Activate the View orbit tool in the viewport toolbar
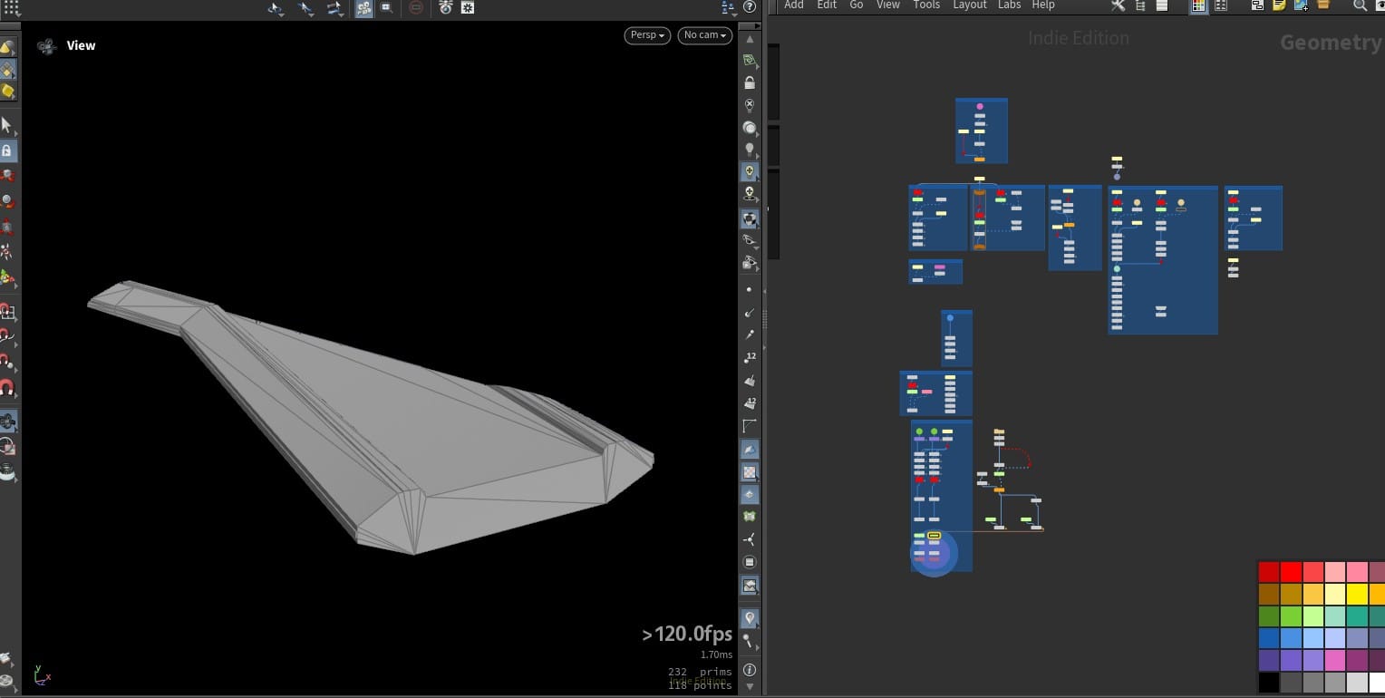1385x698 pixels. [275, 8]
